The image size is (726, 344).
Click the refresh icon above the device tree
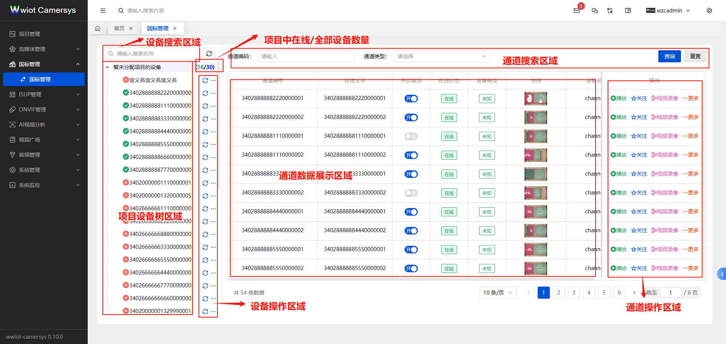pos(209,53)
